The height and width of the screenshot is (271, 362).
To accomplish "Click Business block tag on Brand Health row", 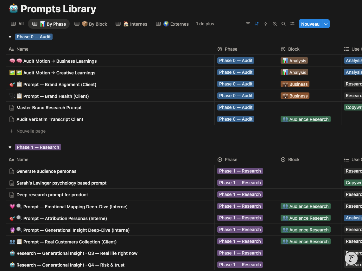I will point(295,96).
